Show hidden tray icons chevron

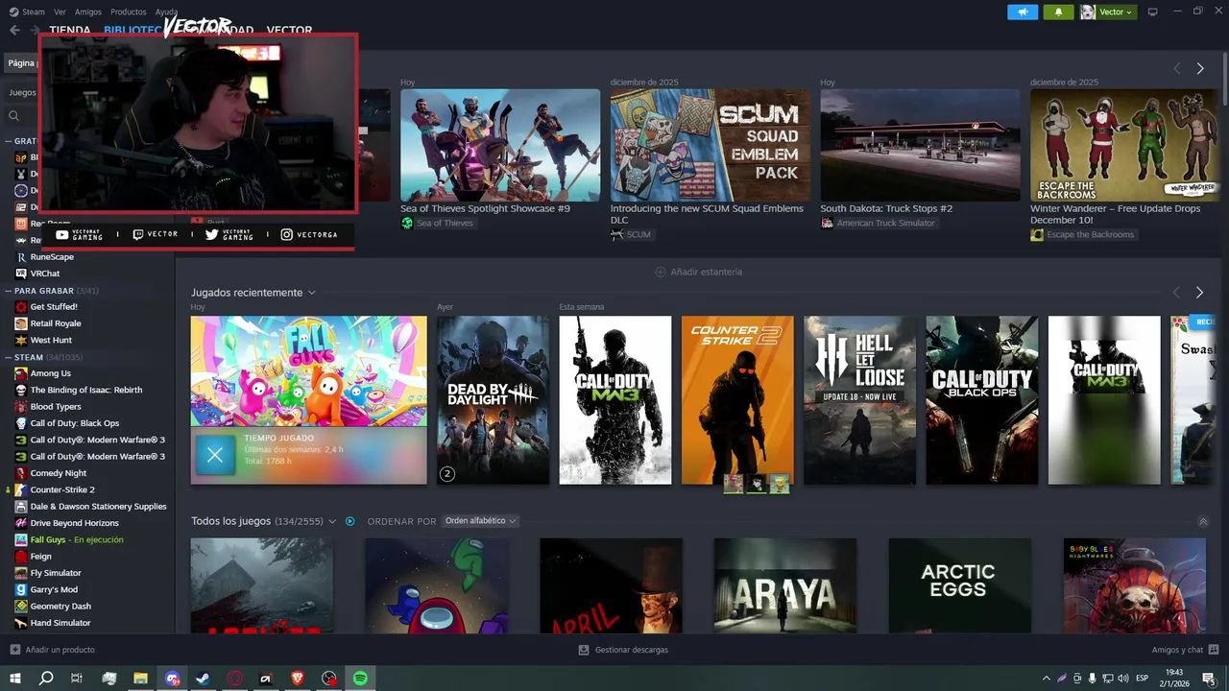[x=1047, y=679]
